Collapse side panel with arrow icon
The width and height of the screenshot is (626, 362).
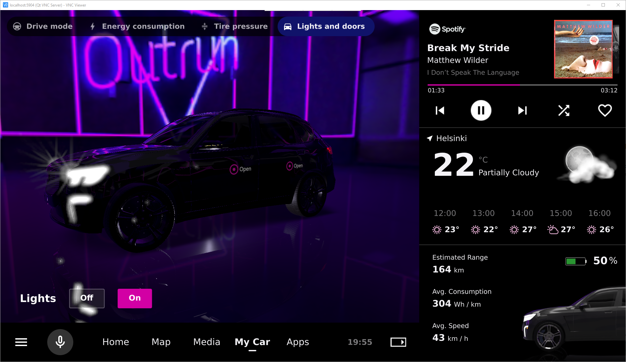tap(398, 342)
